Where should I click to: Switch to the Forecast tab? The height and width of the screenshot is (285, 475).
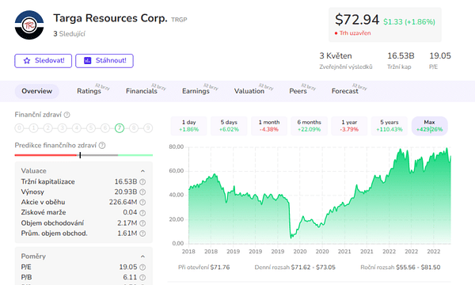[x=344, y=91]
